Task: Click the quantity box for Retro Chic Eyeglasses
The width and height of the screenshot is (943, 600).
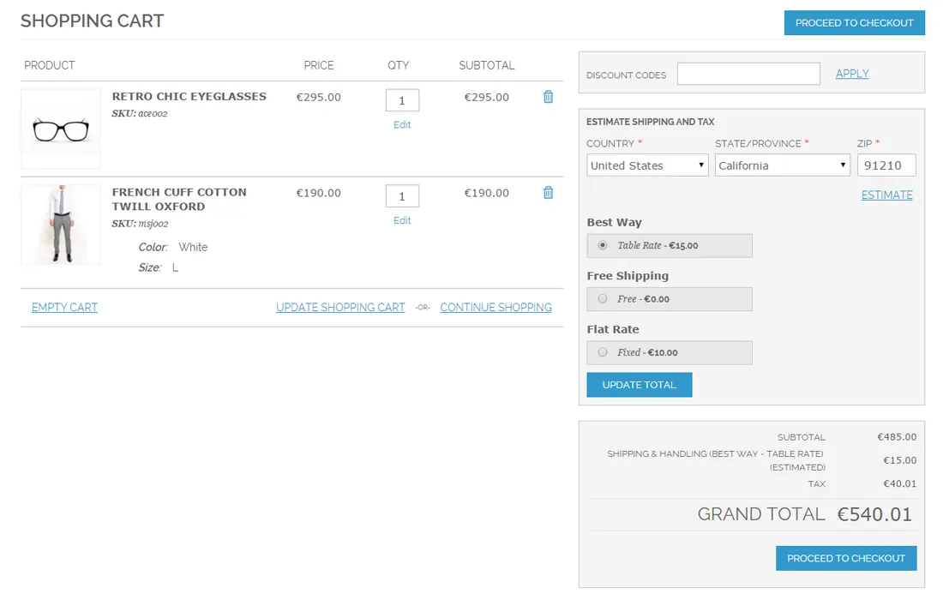Action: (x=402, y=100)
